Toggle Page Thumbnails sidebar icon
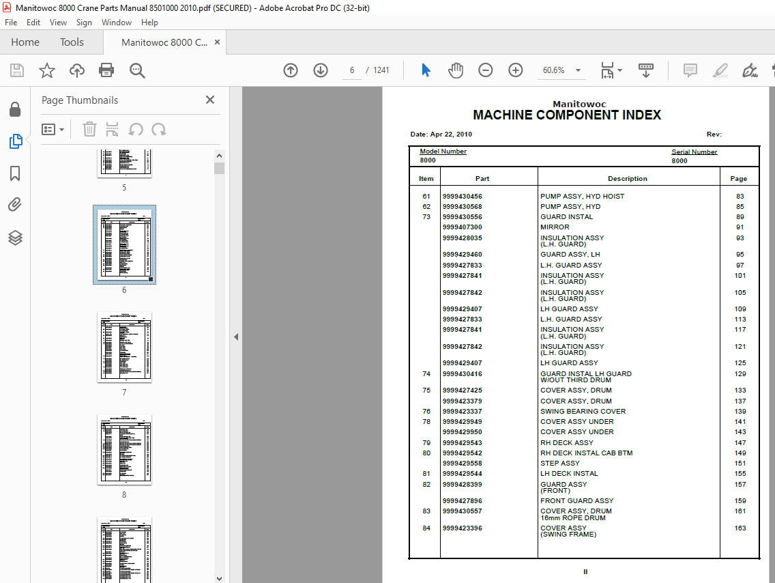The width and height of the screenshot is (775, 583). (15, 141)
